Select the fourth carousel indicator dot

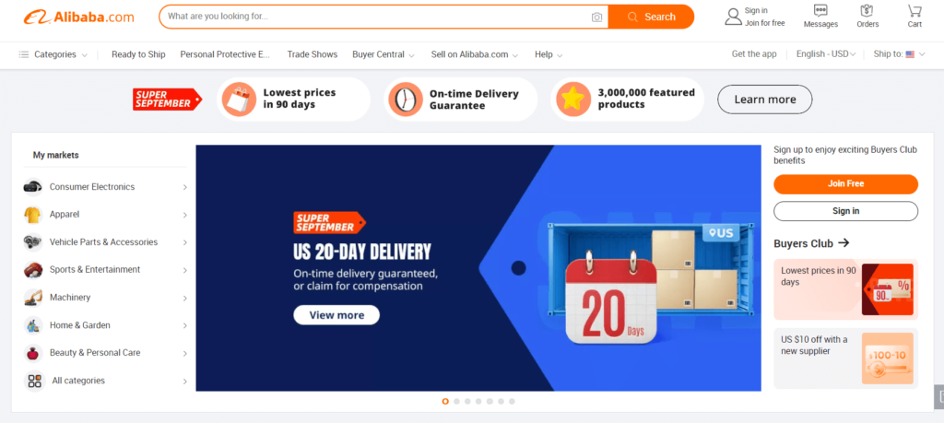478,401
